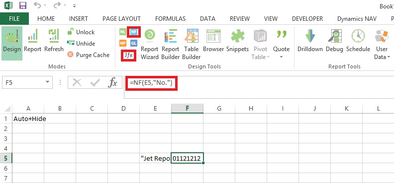This screenshot has height=183, width=394.
Task: Click the fx Insert Function button
Action: click(x=112, y=82)
